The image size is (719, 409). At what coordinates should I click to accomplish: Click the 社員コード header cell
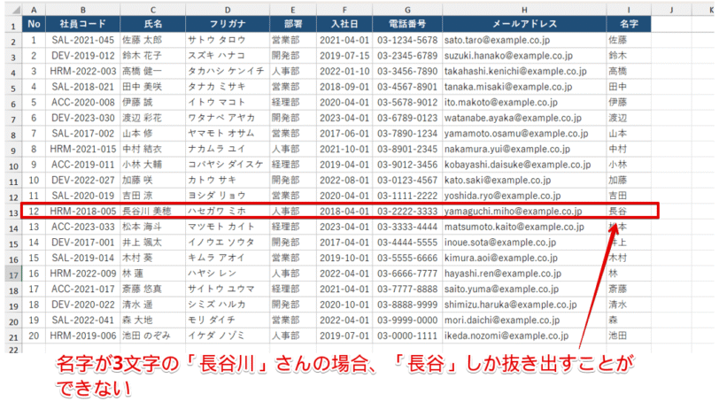(x=82, y=24)
